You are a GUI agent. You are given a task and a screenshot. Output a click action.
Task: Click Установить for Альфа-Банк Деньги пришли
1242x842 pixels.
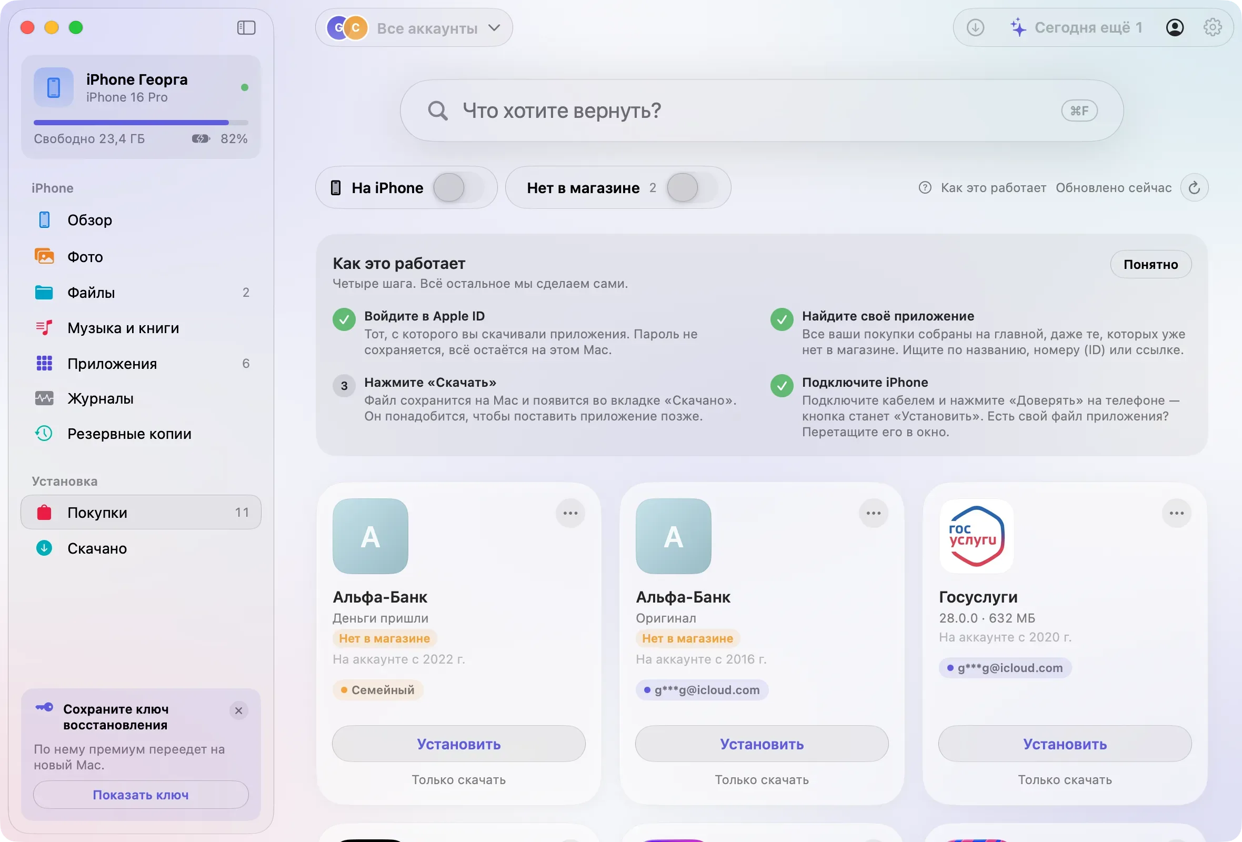pyautogui.click(x=458, y=744)
